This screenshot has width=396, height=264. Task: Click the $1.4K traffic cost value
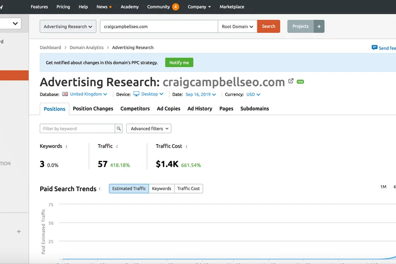click(167, 164)
